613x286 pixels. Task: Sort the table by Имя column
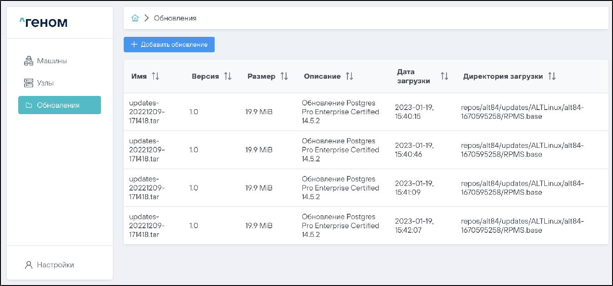click(x=156, y=76)
